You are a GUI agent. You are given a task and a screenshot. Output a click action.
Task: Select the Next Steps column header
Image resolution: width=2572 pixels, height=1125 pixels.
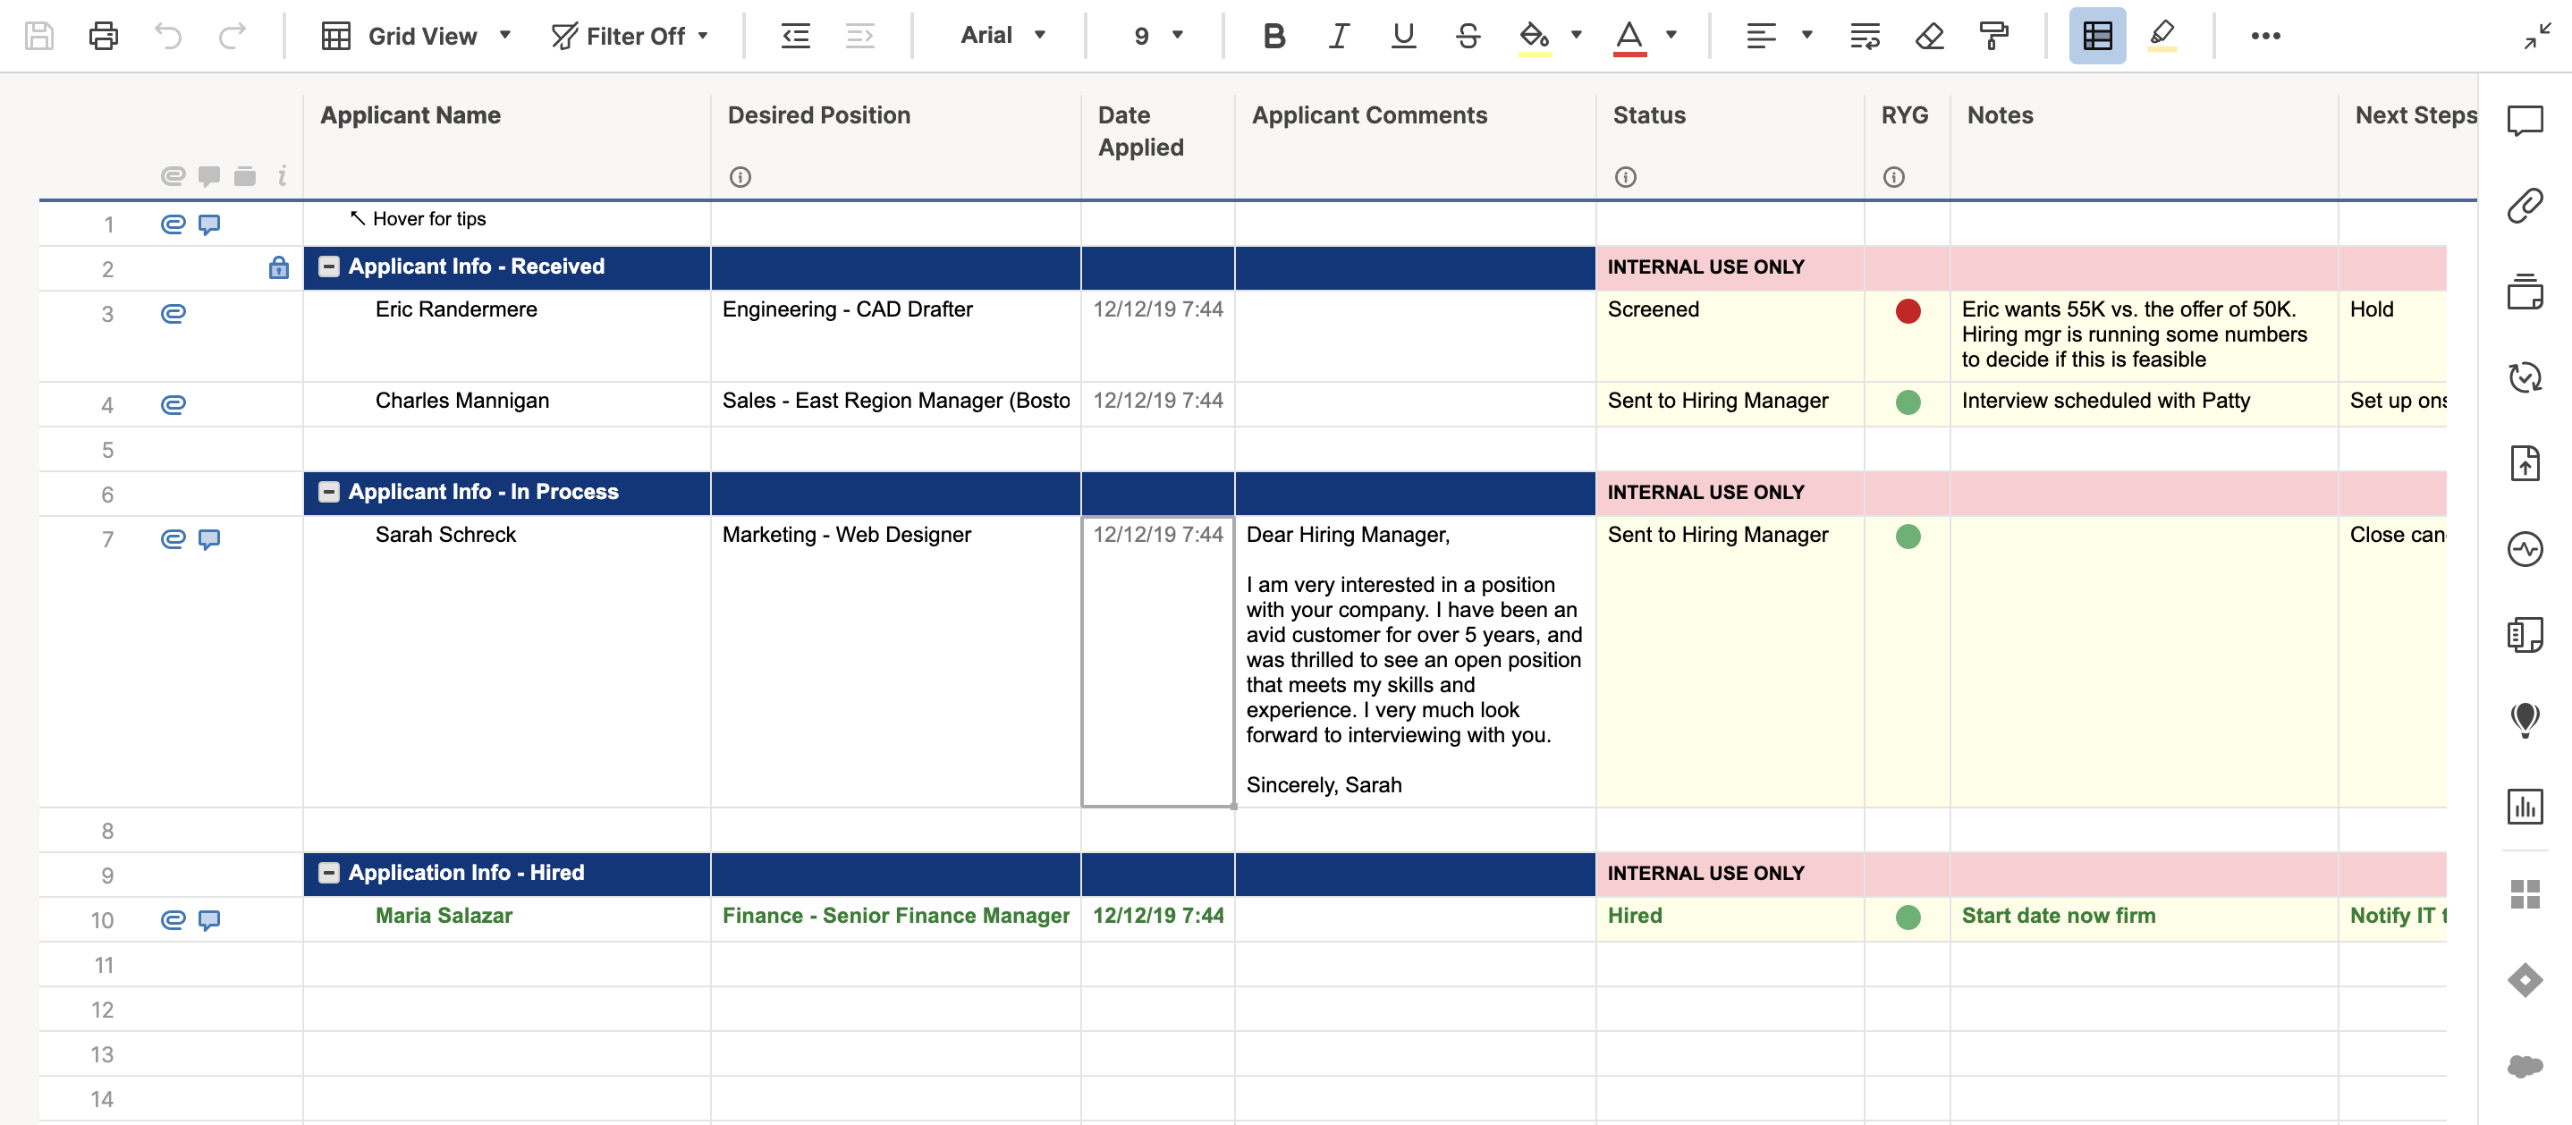tap(2407, 147)
